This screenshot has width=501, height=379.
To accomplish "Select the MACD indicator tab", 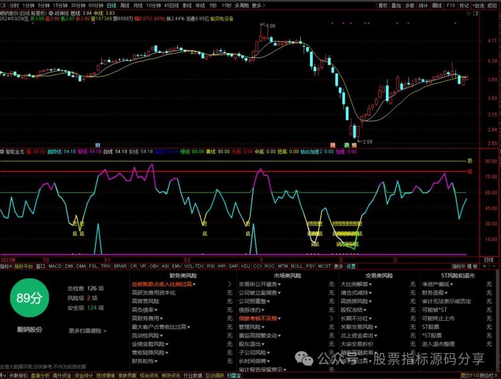I will pyautogui.click(x=55, y=266).
